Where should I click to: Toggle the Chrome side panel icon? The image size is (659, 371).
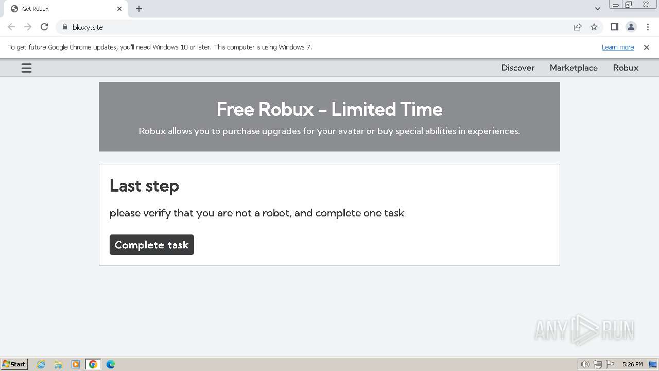[614, 27]
